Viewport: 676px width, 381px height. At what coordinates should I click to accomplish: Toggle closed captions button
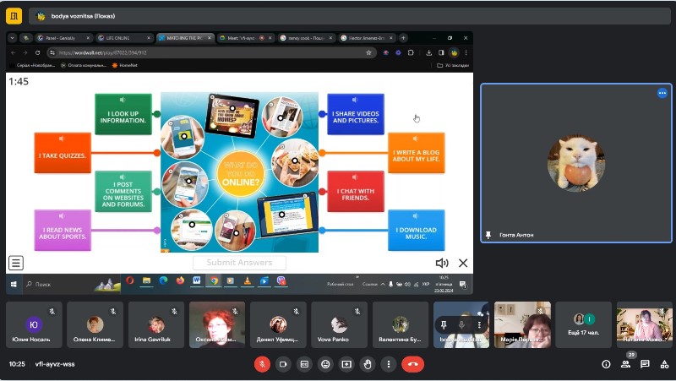304,364
